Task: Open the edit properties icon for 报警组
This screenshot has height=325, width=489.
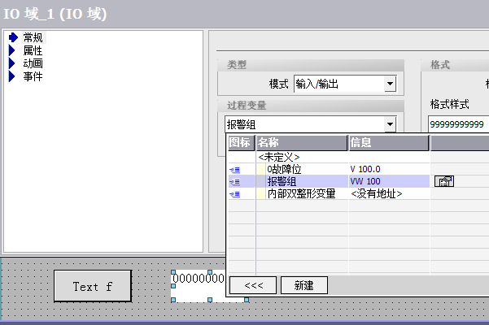Action: [444, 182]
